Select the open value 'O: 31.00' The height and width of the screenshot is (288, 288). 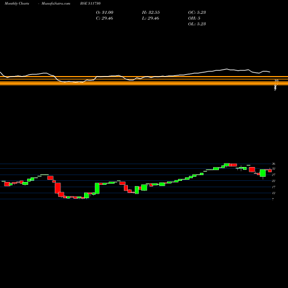coord(105,13)
